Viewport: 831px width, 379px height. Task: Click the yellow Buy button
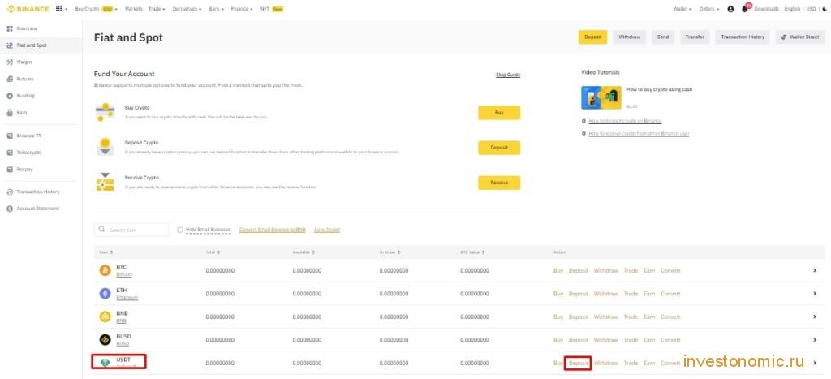point(499,113)
